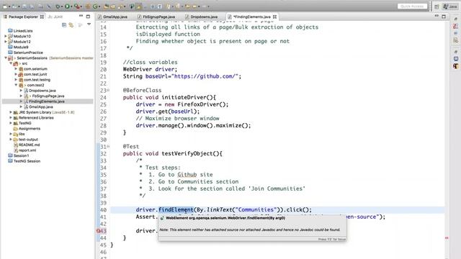Expand the com.test.junit package
This screenshot has width=461, height=259.
16,74
